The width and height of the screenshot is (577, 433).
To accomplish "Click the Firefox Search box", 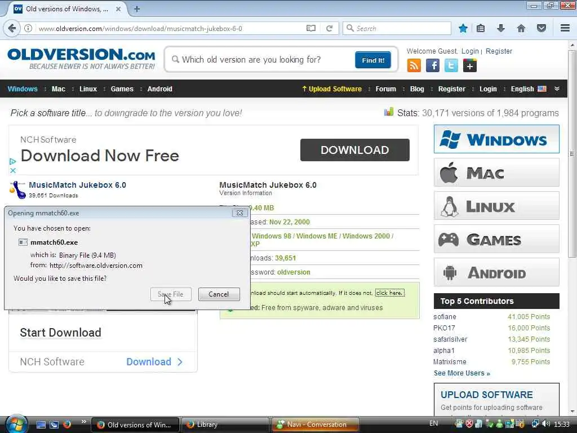I will point(397,28).
